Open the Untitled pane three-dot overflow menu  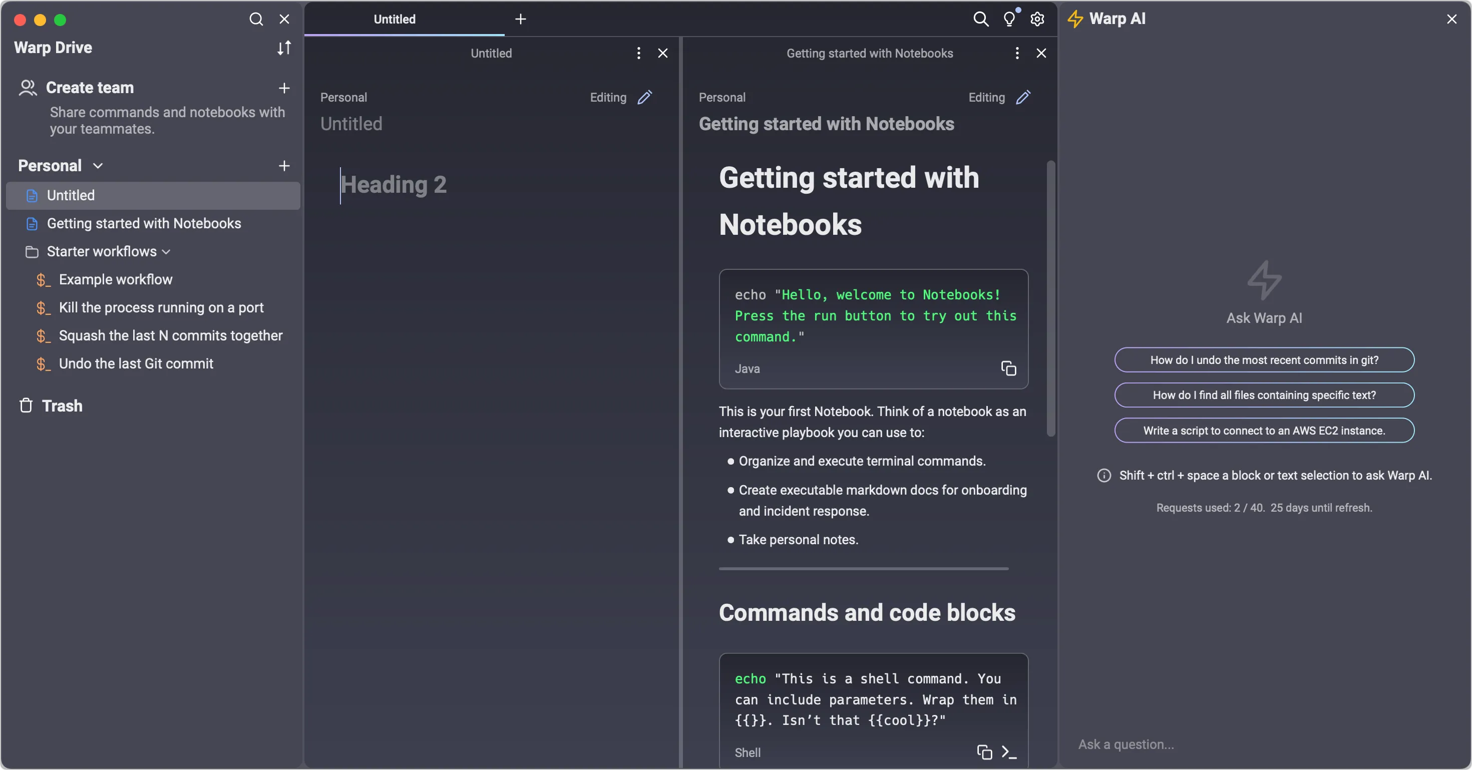tap(638, 53)
